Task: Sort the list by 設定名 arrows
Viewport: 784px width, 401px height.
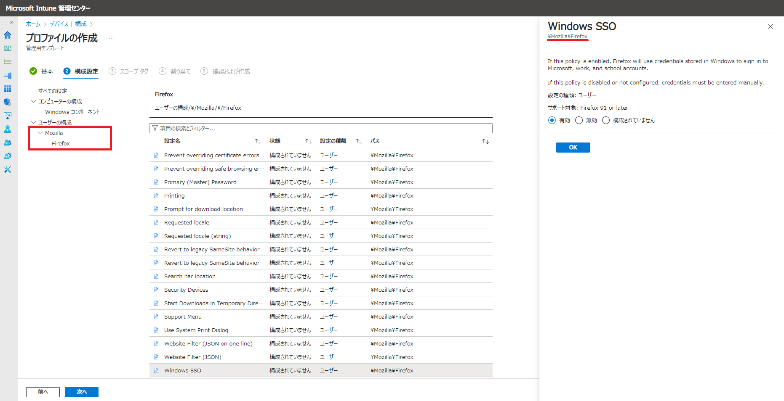Action: 258,141
